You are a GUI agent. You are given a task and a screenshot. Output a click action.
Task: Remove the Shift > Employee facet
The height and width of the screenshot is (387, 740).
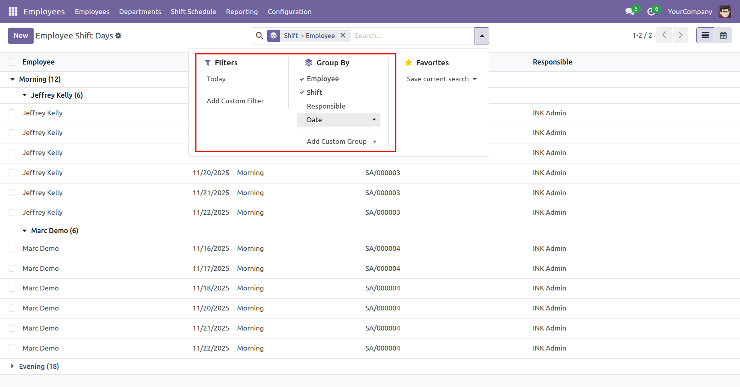tap(343, 35)
